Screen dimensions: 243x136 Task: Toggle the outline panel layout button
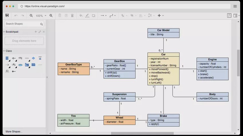235,15
